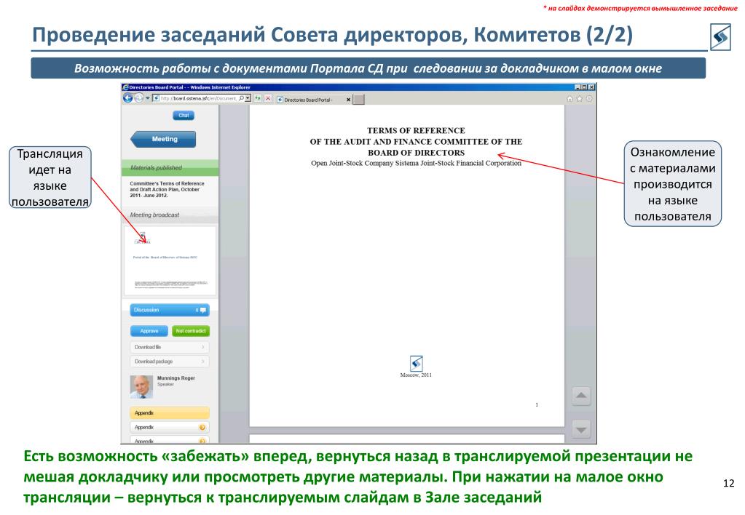745x515 pixels.
Task: Click the speaker photo of Munnings Roger
Action: click(x=141, y=387)
